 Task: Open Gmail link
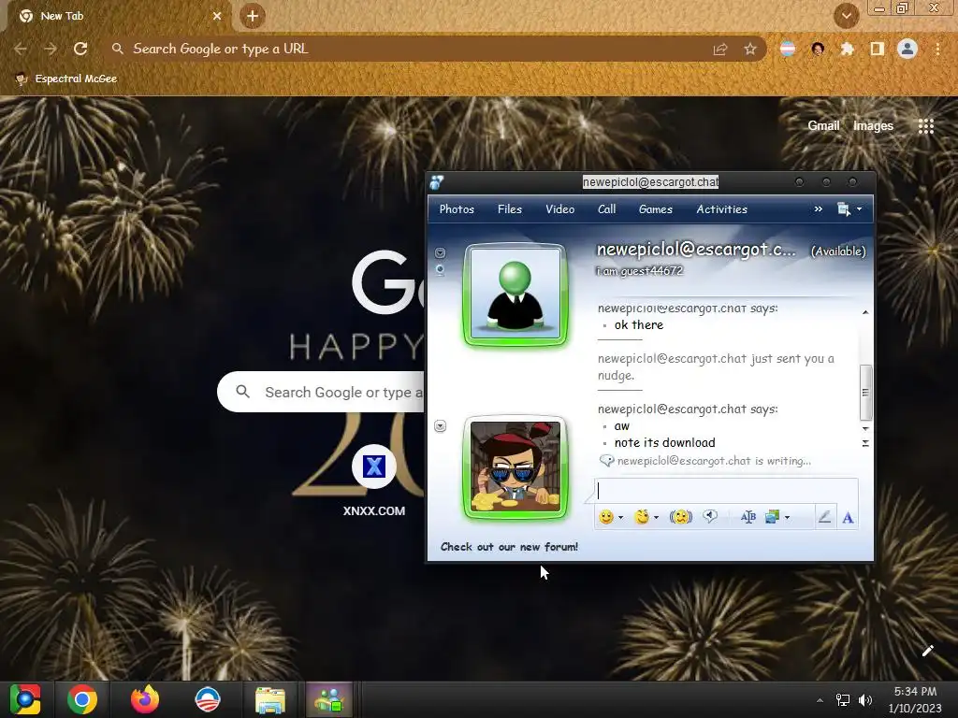(823, 126)
